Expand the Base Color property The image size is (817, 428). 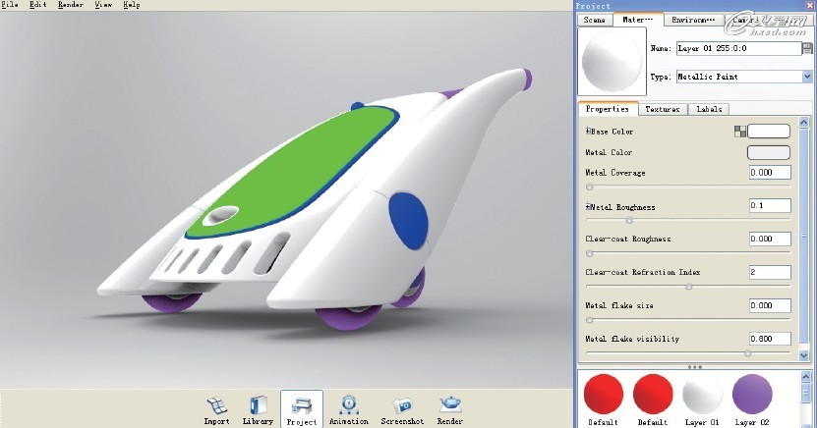point(588,132)
